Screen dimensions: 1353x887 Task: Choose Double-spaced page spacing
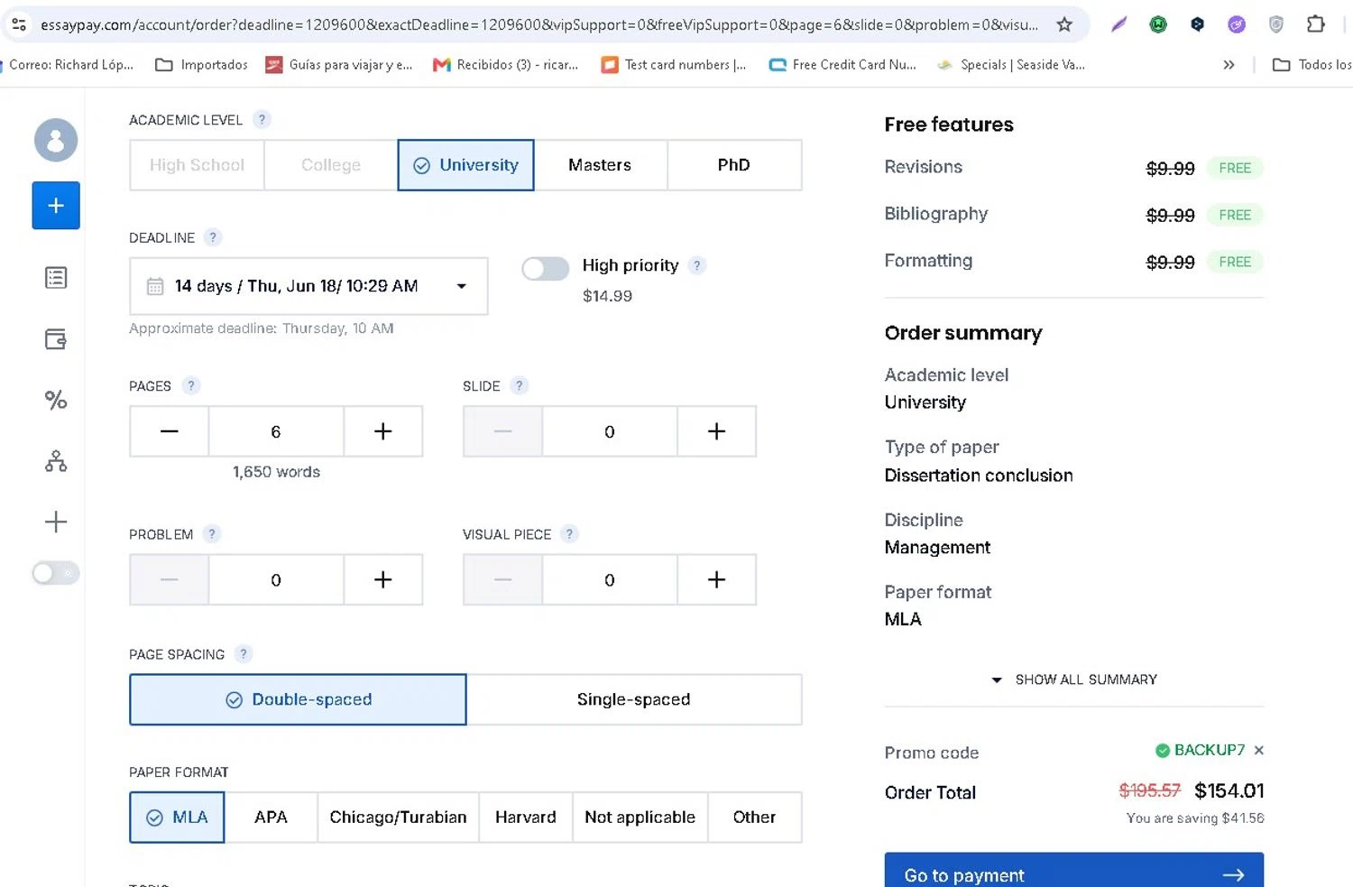[298, 699]
